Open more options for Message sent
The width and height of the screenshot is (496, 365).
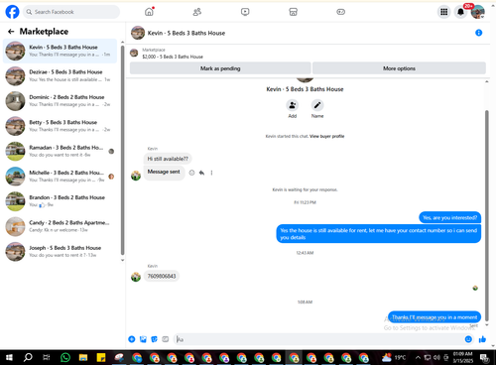click(x=211, y=173)
